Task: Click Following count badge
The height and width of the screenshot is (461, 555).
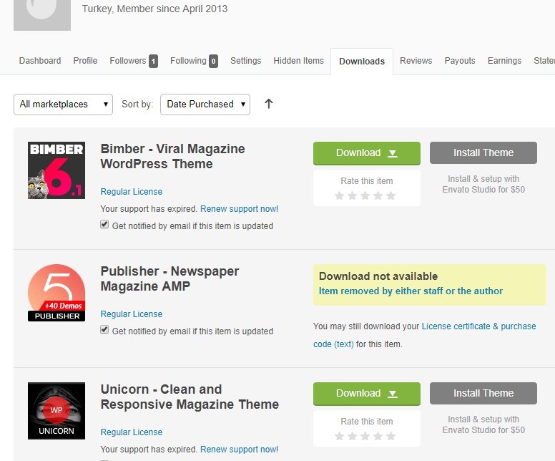Action: coord(213,62)
